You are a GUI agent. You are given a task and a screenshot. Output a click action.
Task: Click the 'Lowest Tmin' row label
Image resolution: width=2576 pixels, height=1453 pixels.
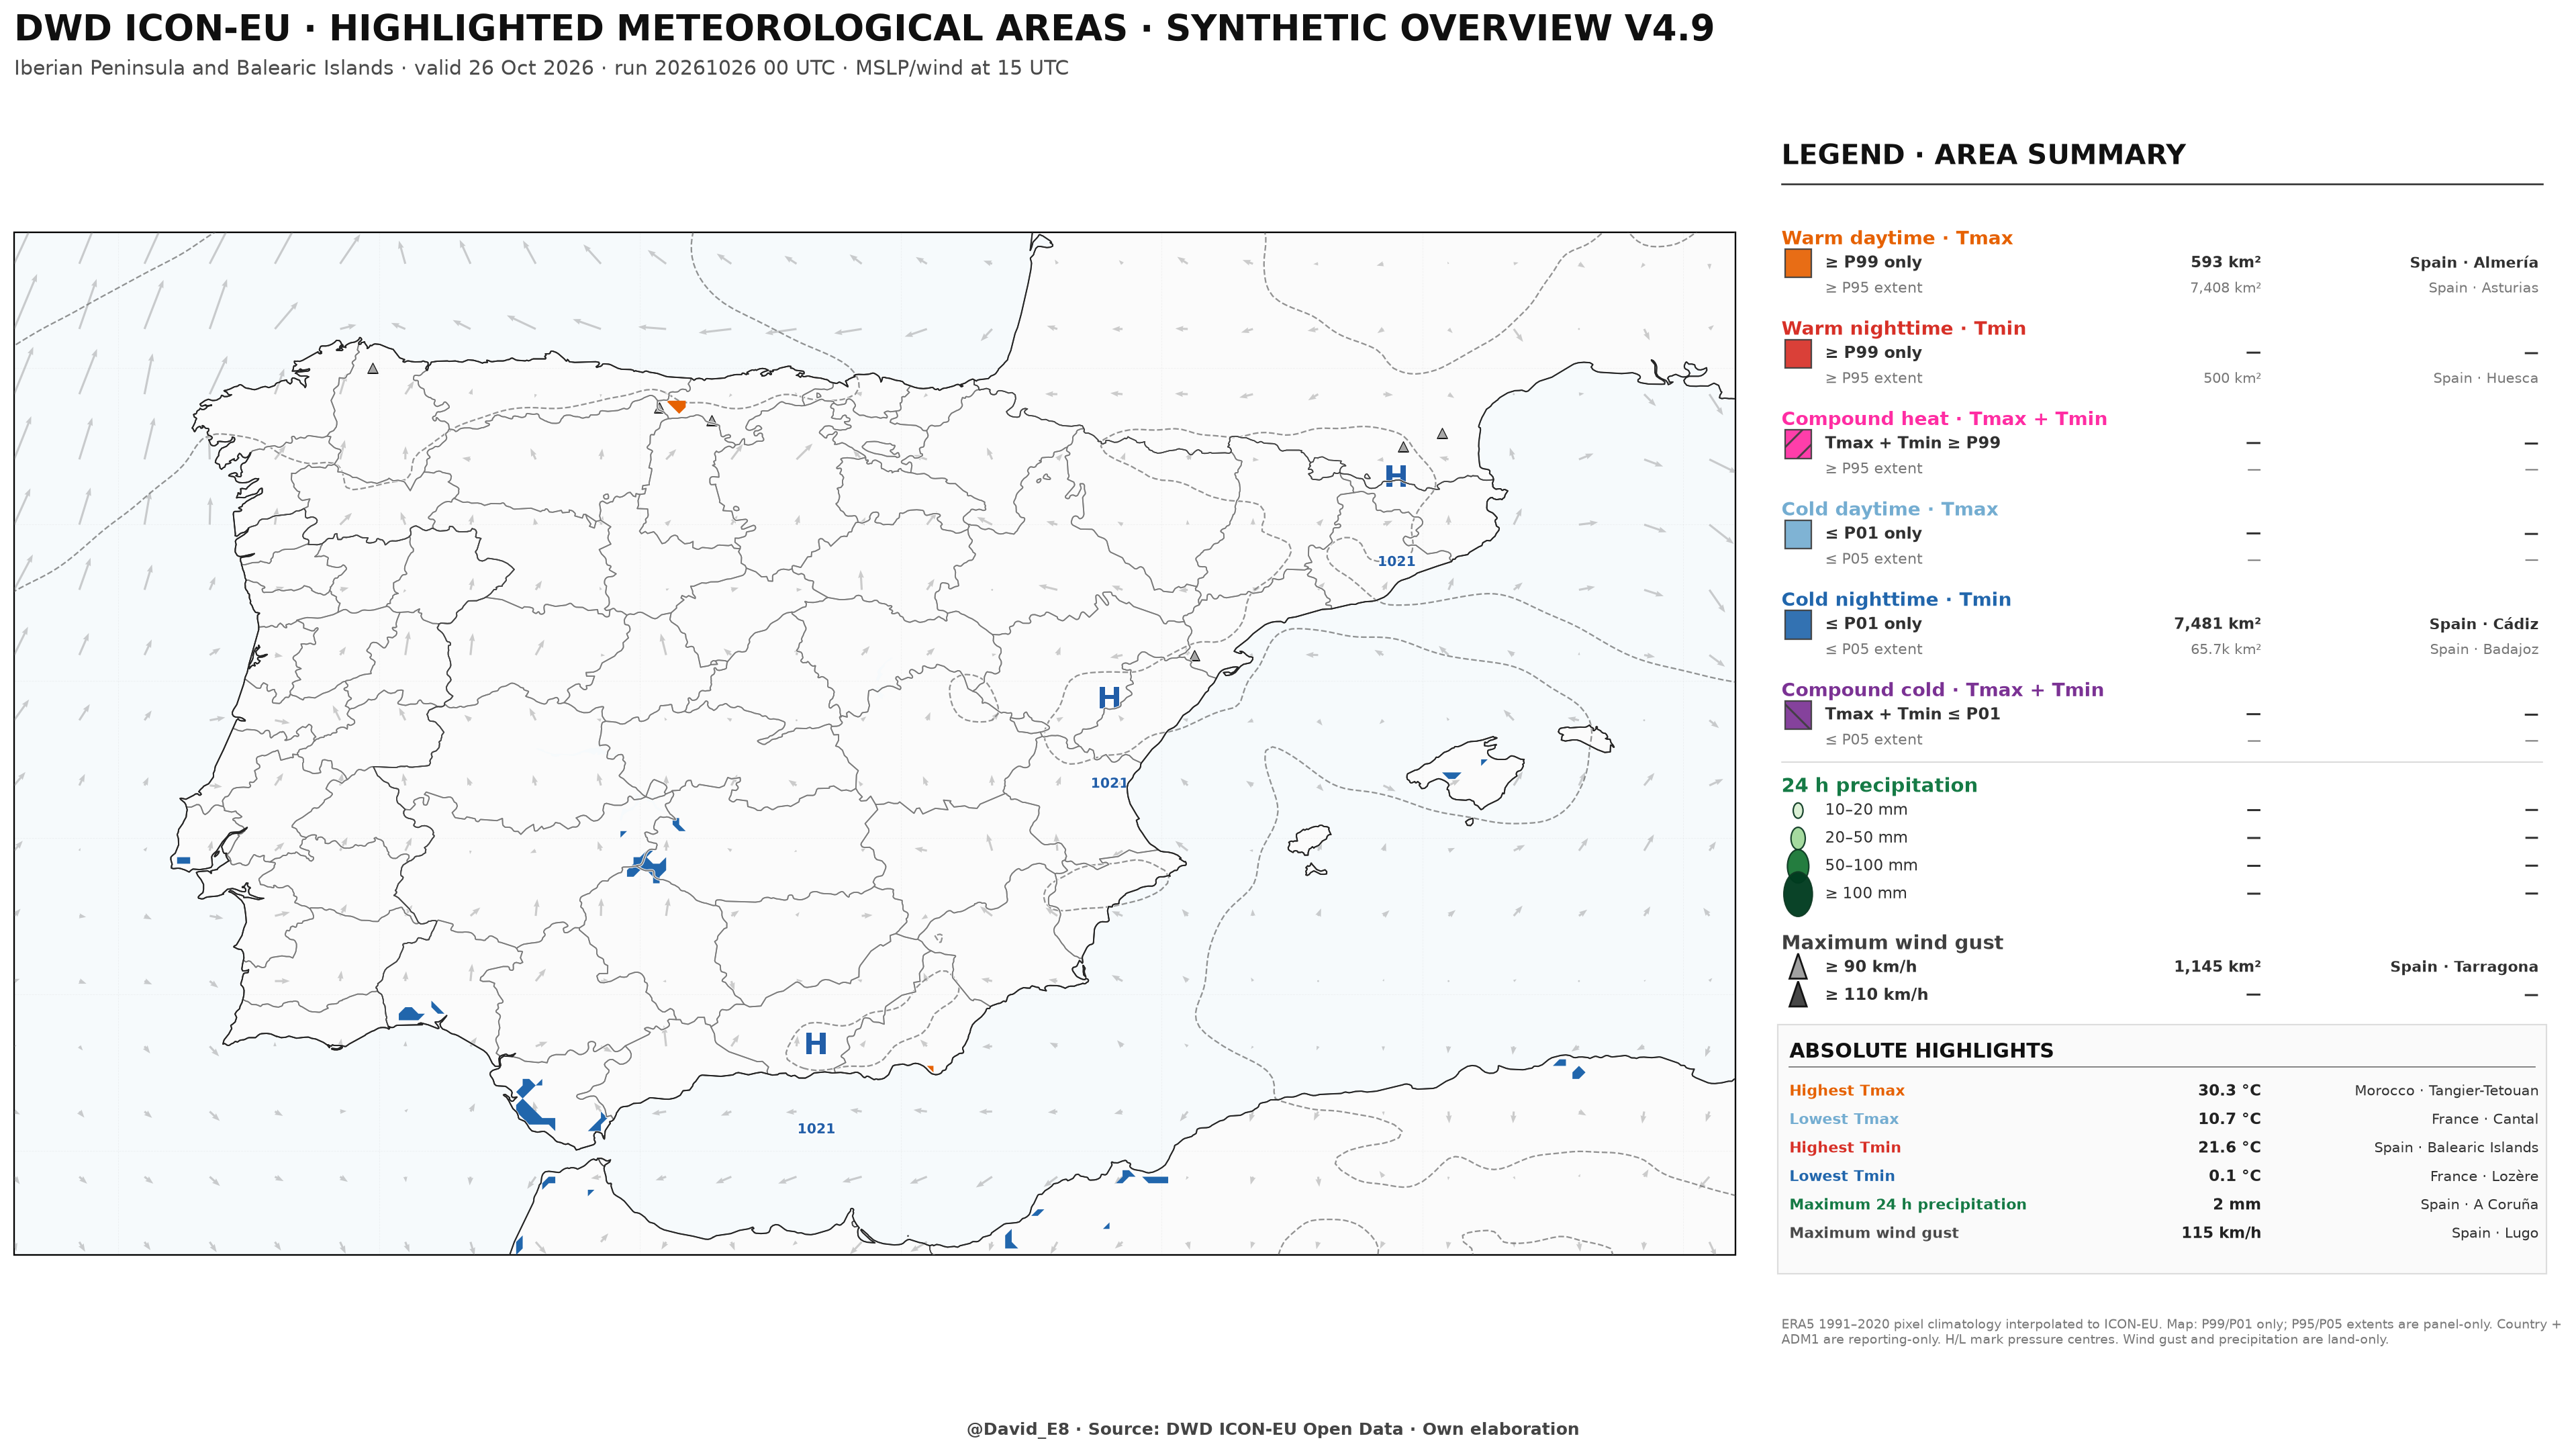(1841, 1176)
